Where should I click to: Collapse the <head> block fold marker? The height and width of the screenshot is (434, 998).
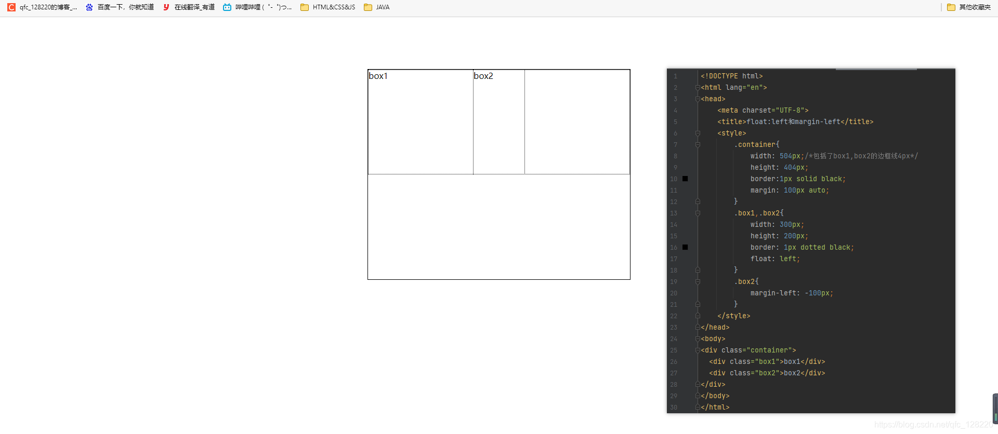698,99
